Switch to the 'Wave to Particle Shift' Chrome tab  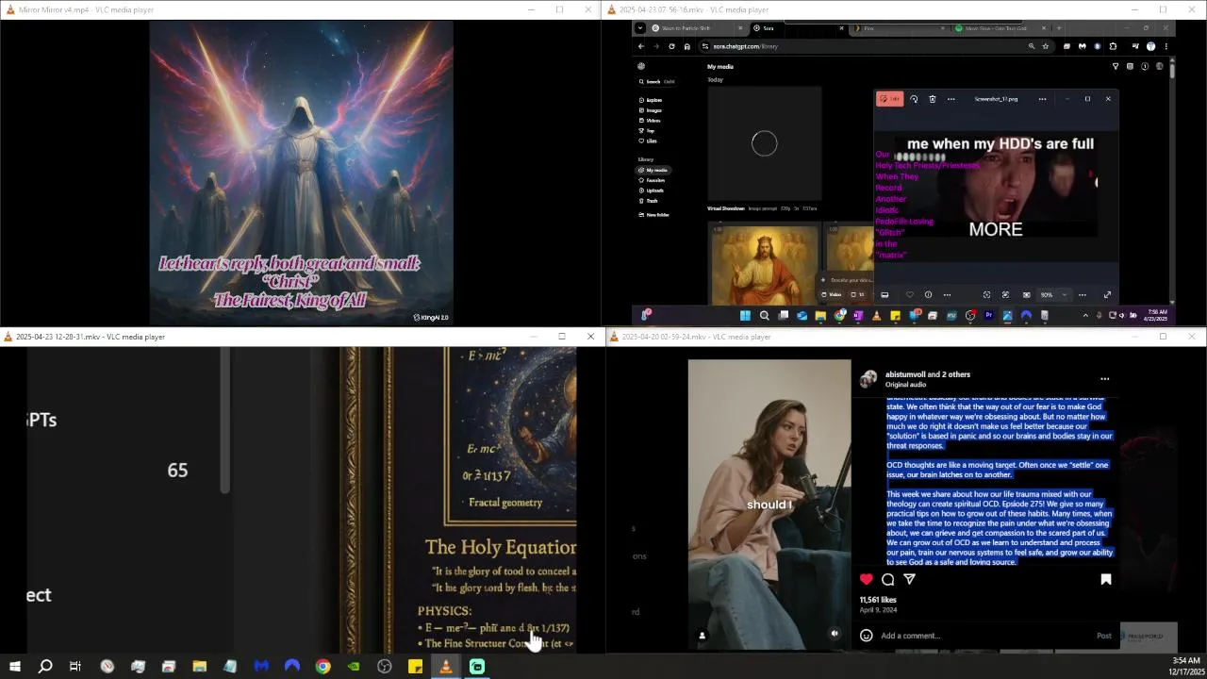[x=696, y=28]
